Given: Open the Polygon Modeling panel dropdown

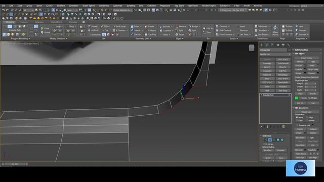Looking at the screenshot, I should 20,38.
